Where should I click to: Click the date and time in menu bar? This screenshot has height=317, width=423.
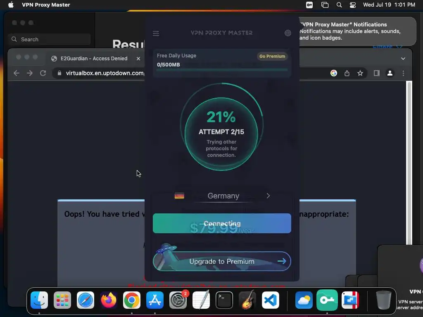point(389,5)
